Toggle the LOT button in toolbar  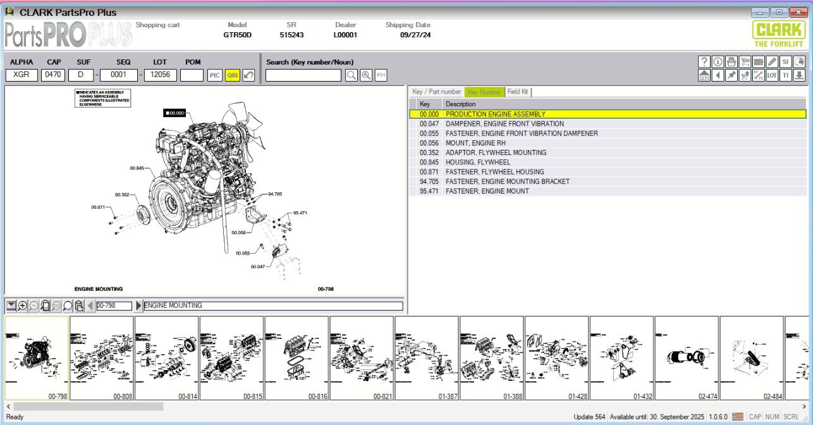click(772, 75)
